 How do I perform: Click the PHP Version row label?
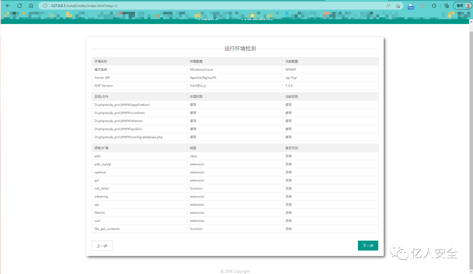pyautogui.click(x=104, y=86)
